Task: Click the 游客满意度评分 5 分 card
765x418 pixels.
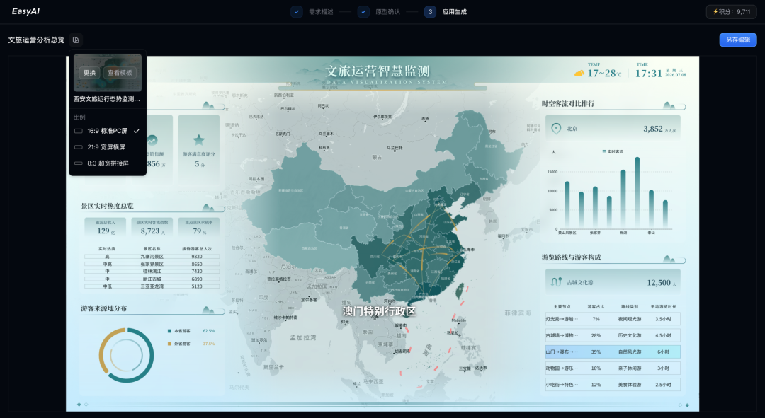Action: tap(198, 149)
